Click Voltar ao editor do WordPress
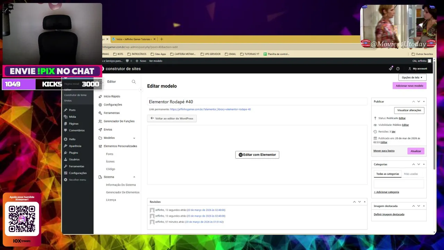 click(x=172, y=118)
